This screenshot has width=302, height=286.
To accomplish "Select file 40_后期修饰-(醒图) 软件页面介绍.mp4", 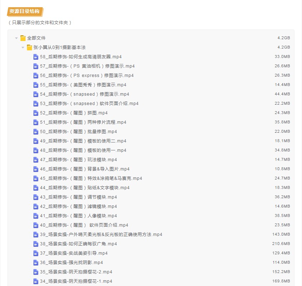I will click(84, 225).
